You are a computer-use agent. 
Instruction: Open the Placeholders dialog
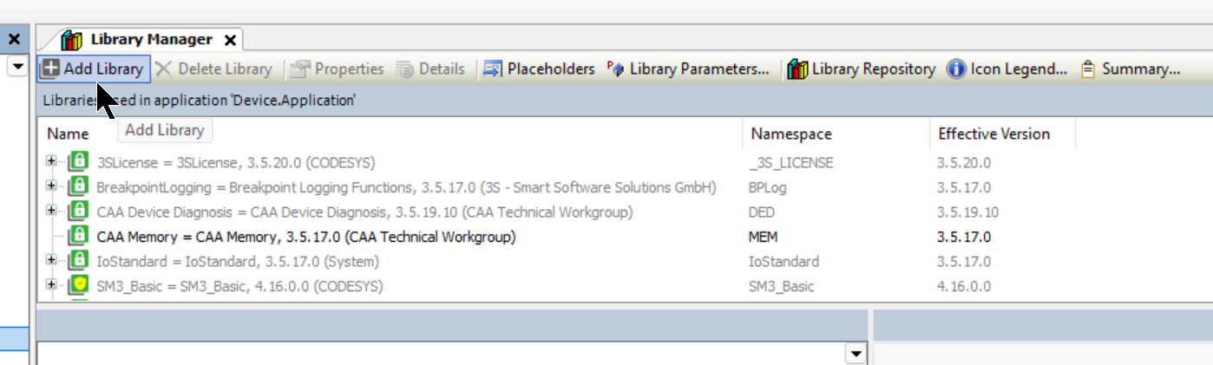point(539,68)
